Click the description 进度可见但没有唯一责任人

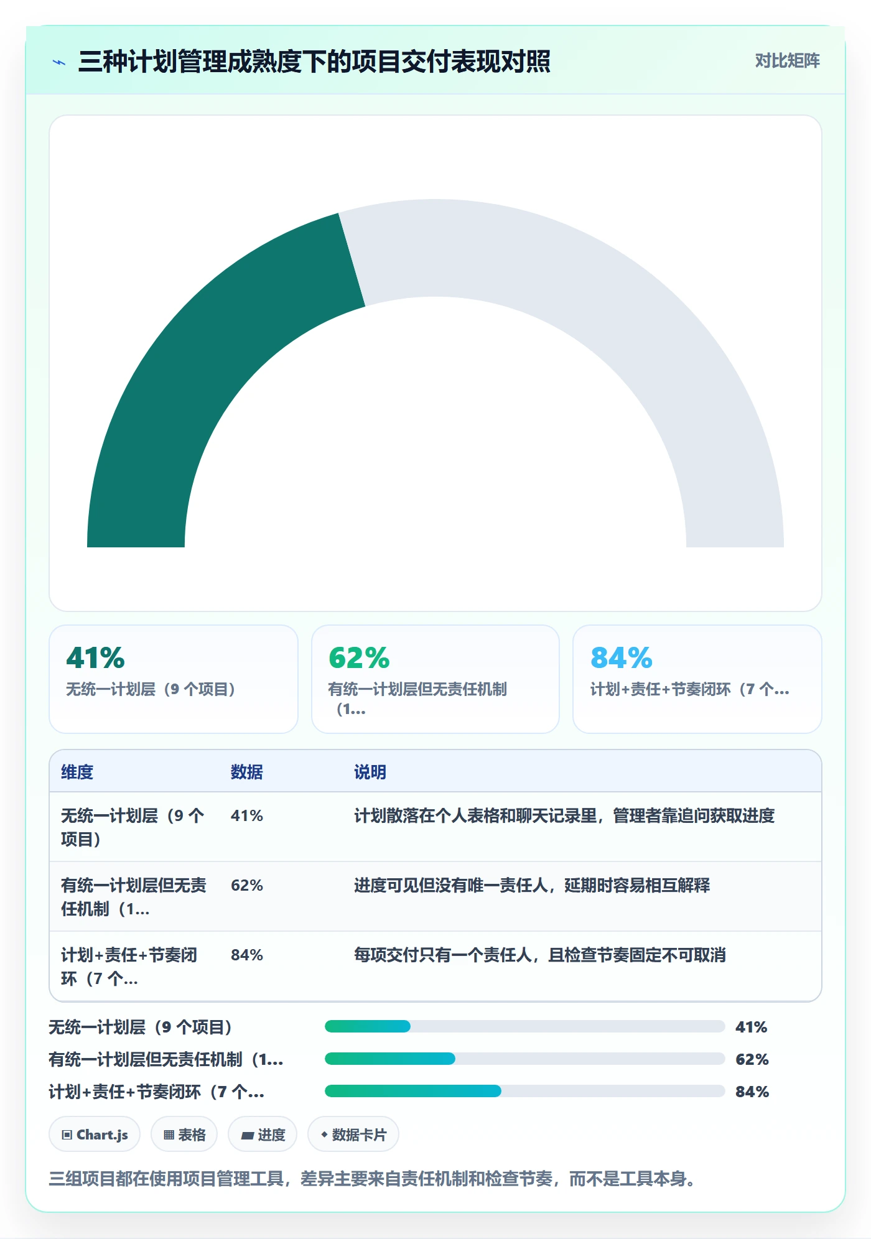point(532,885)
